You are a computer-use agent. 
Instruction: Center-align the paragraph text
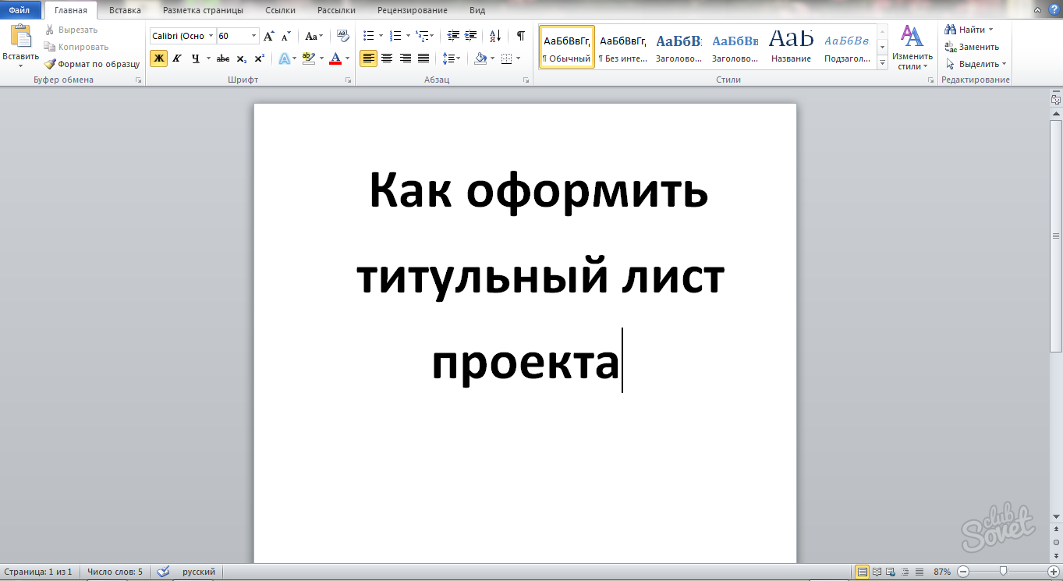387,58
